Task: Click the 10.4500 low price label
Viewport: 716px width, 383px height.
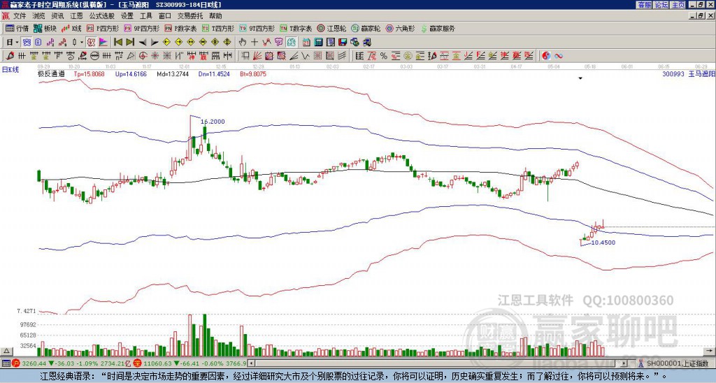Action: 603,243
